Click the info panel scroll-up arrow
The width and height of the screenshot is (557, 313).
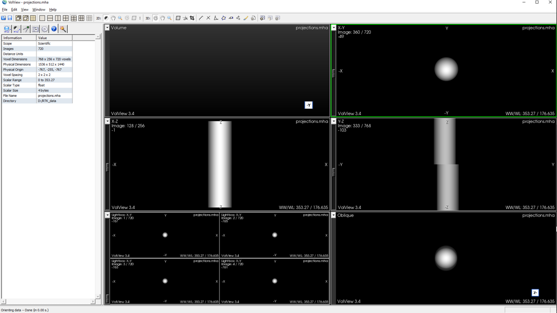pyautogui.click(x=98, y=37)
